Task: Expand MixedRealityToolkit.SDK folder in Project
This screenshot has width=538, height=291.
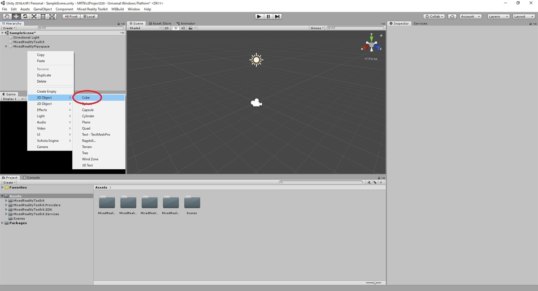Action: [6, 210]
